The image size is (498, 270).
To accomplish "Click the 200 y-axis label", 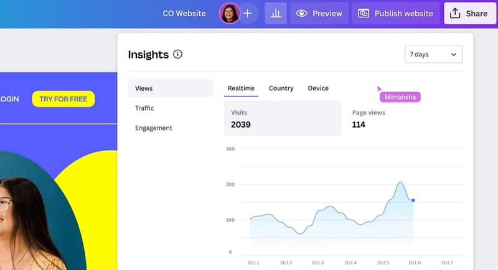I will click(230, 184).
